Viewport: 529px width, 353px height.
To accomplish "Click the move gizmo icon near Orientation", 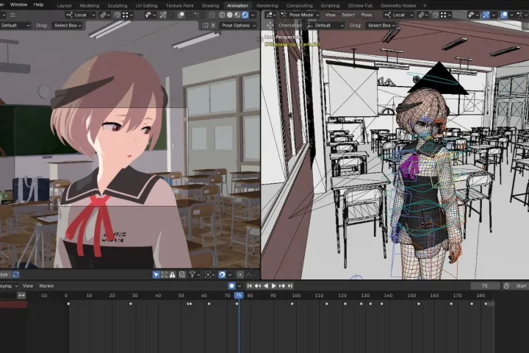I will [270, 25].
